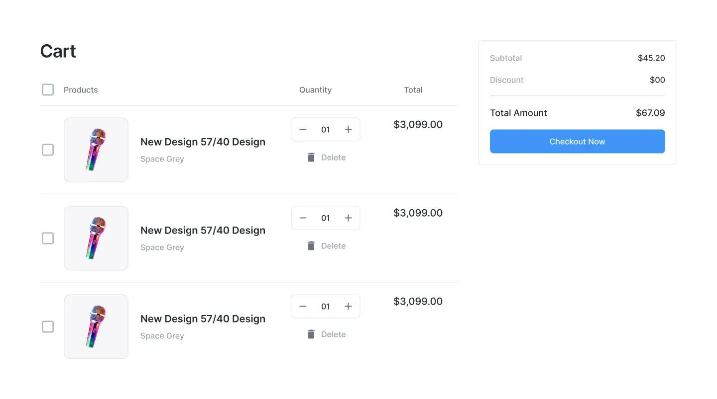This screenshot has height=399, width=717.
Task: Click trash icon for the second product
Action: click(x=311, y=246)
